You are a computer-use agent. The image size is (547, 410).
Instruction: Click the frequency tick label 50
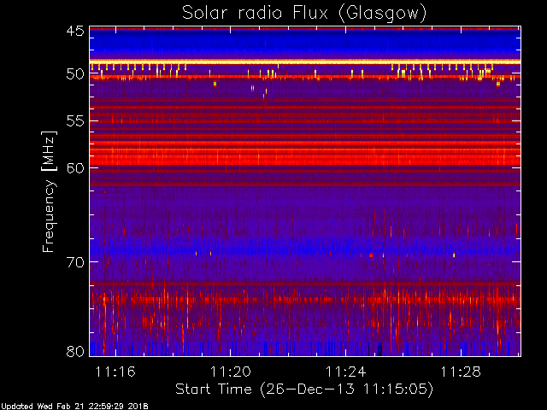tap(75, 74)
